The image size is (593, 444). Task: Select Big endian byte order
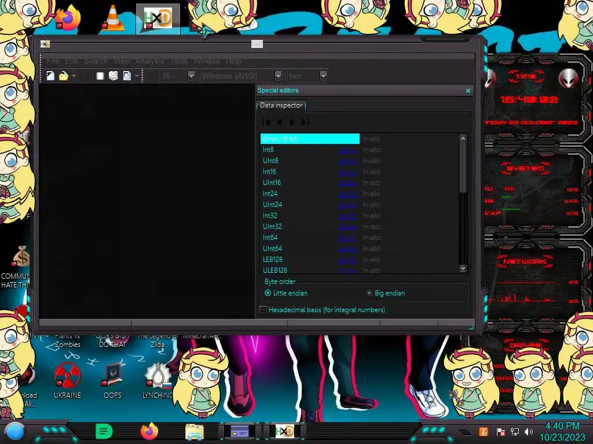385,293
